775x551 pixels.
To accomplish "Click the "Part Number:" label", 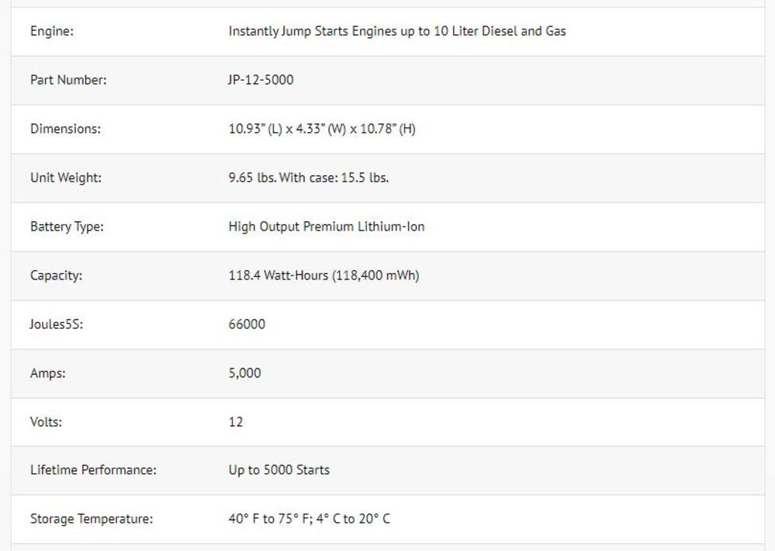I will coord(68,80).
